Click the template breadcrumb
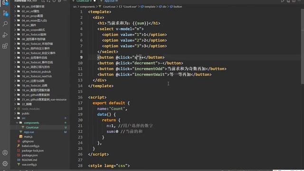 [150, 7]
